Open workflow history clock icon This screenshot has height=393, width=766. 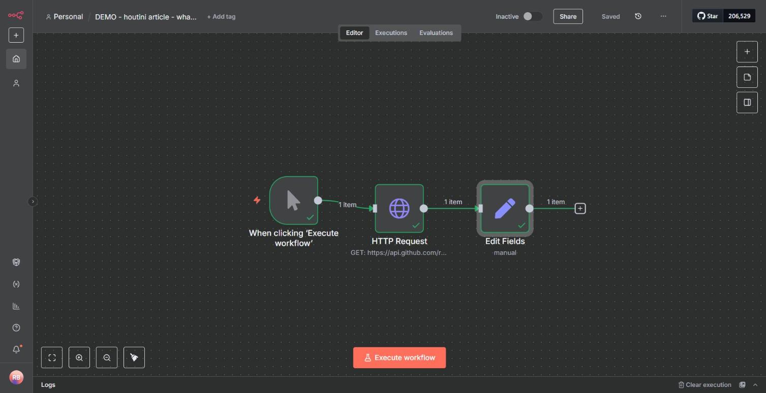pyautogui.click(x=638, y=16)
